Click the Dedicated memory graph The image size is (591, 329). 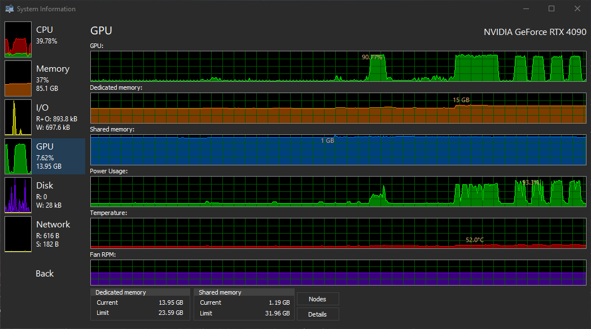[x=338, y=108]
